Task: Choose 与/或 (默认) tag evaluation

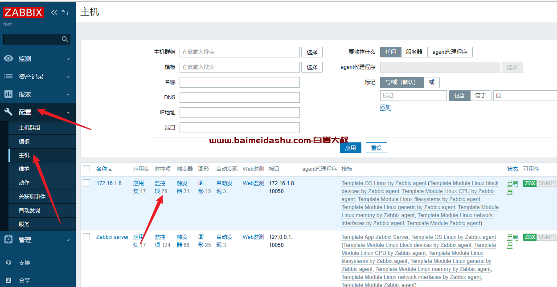Action: click(402, 82)
